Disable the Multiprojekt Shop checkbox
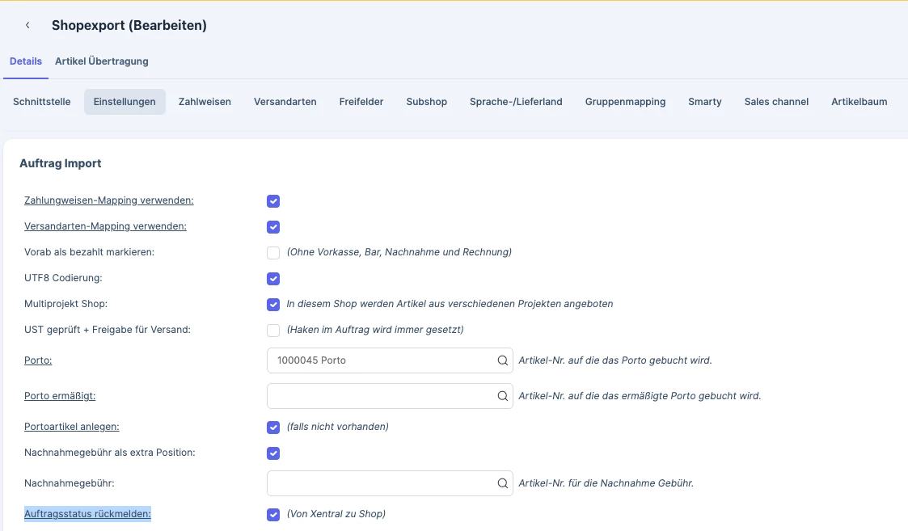 273,304
